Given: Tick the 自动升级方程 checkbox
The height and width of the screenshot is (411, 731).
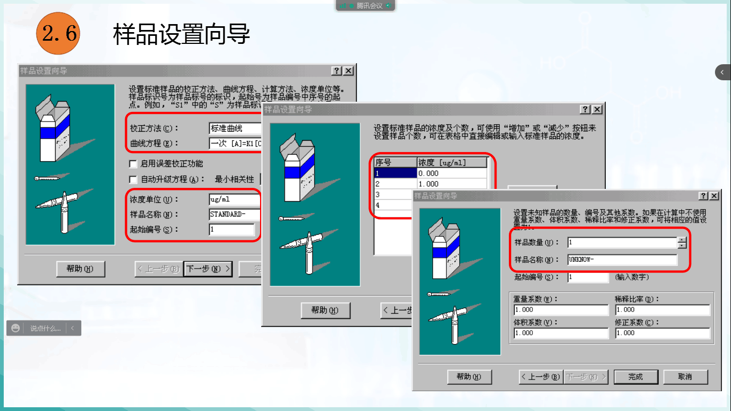Looking at the screenshot, I should [134, 179].
